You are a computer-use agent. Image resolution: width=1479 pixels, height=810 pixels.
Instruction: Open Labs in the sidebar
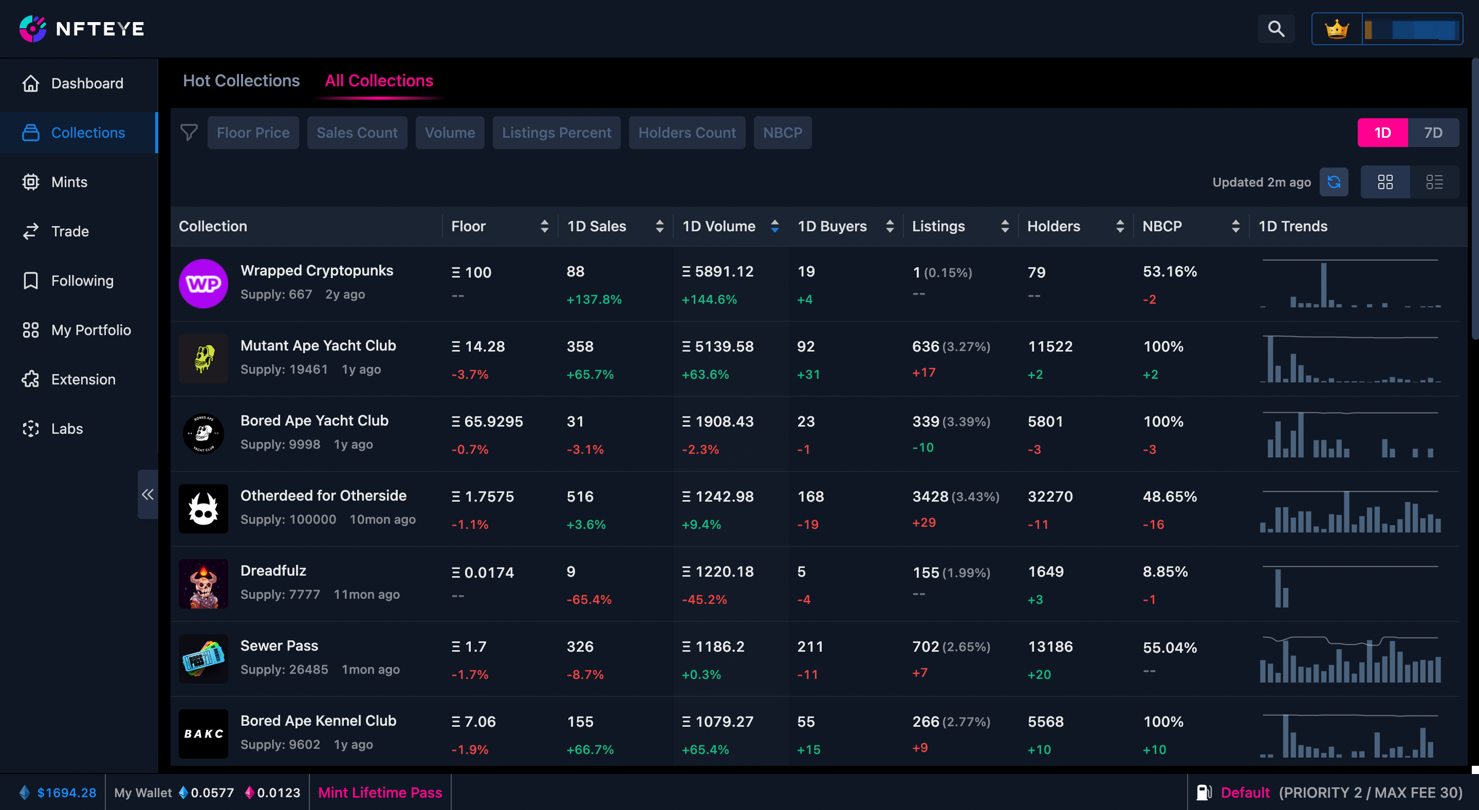67,429
